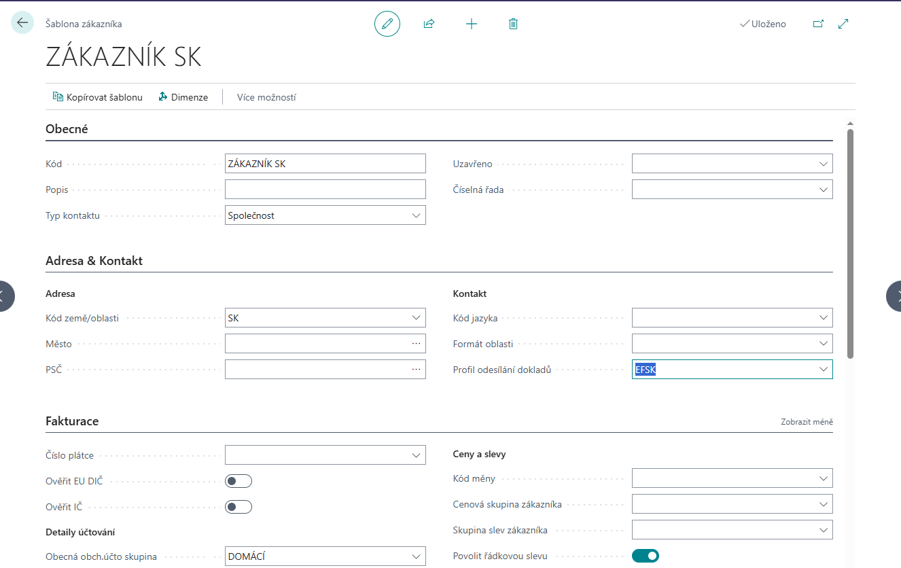
Task: Expand Obecná obch.účto skupina dropdown
Action: (x=416, y=556)
